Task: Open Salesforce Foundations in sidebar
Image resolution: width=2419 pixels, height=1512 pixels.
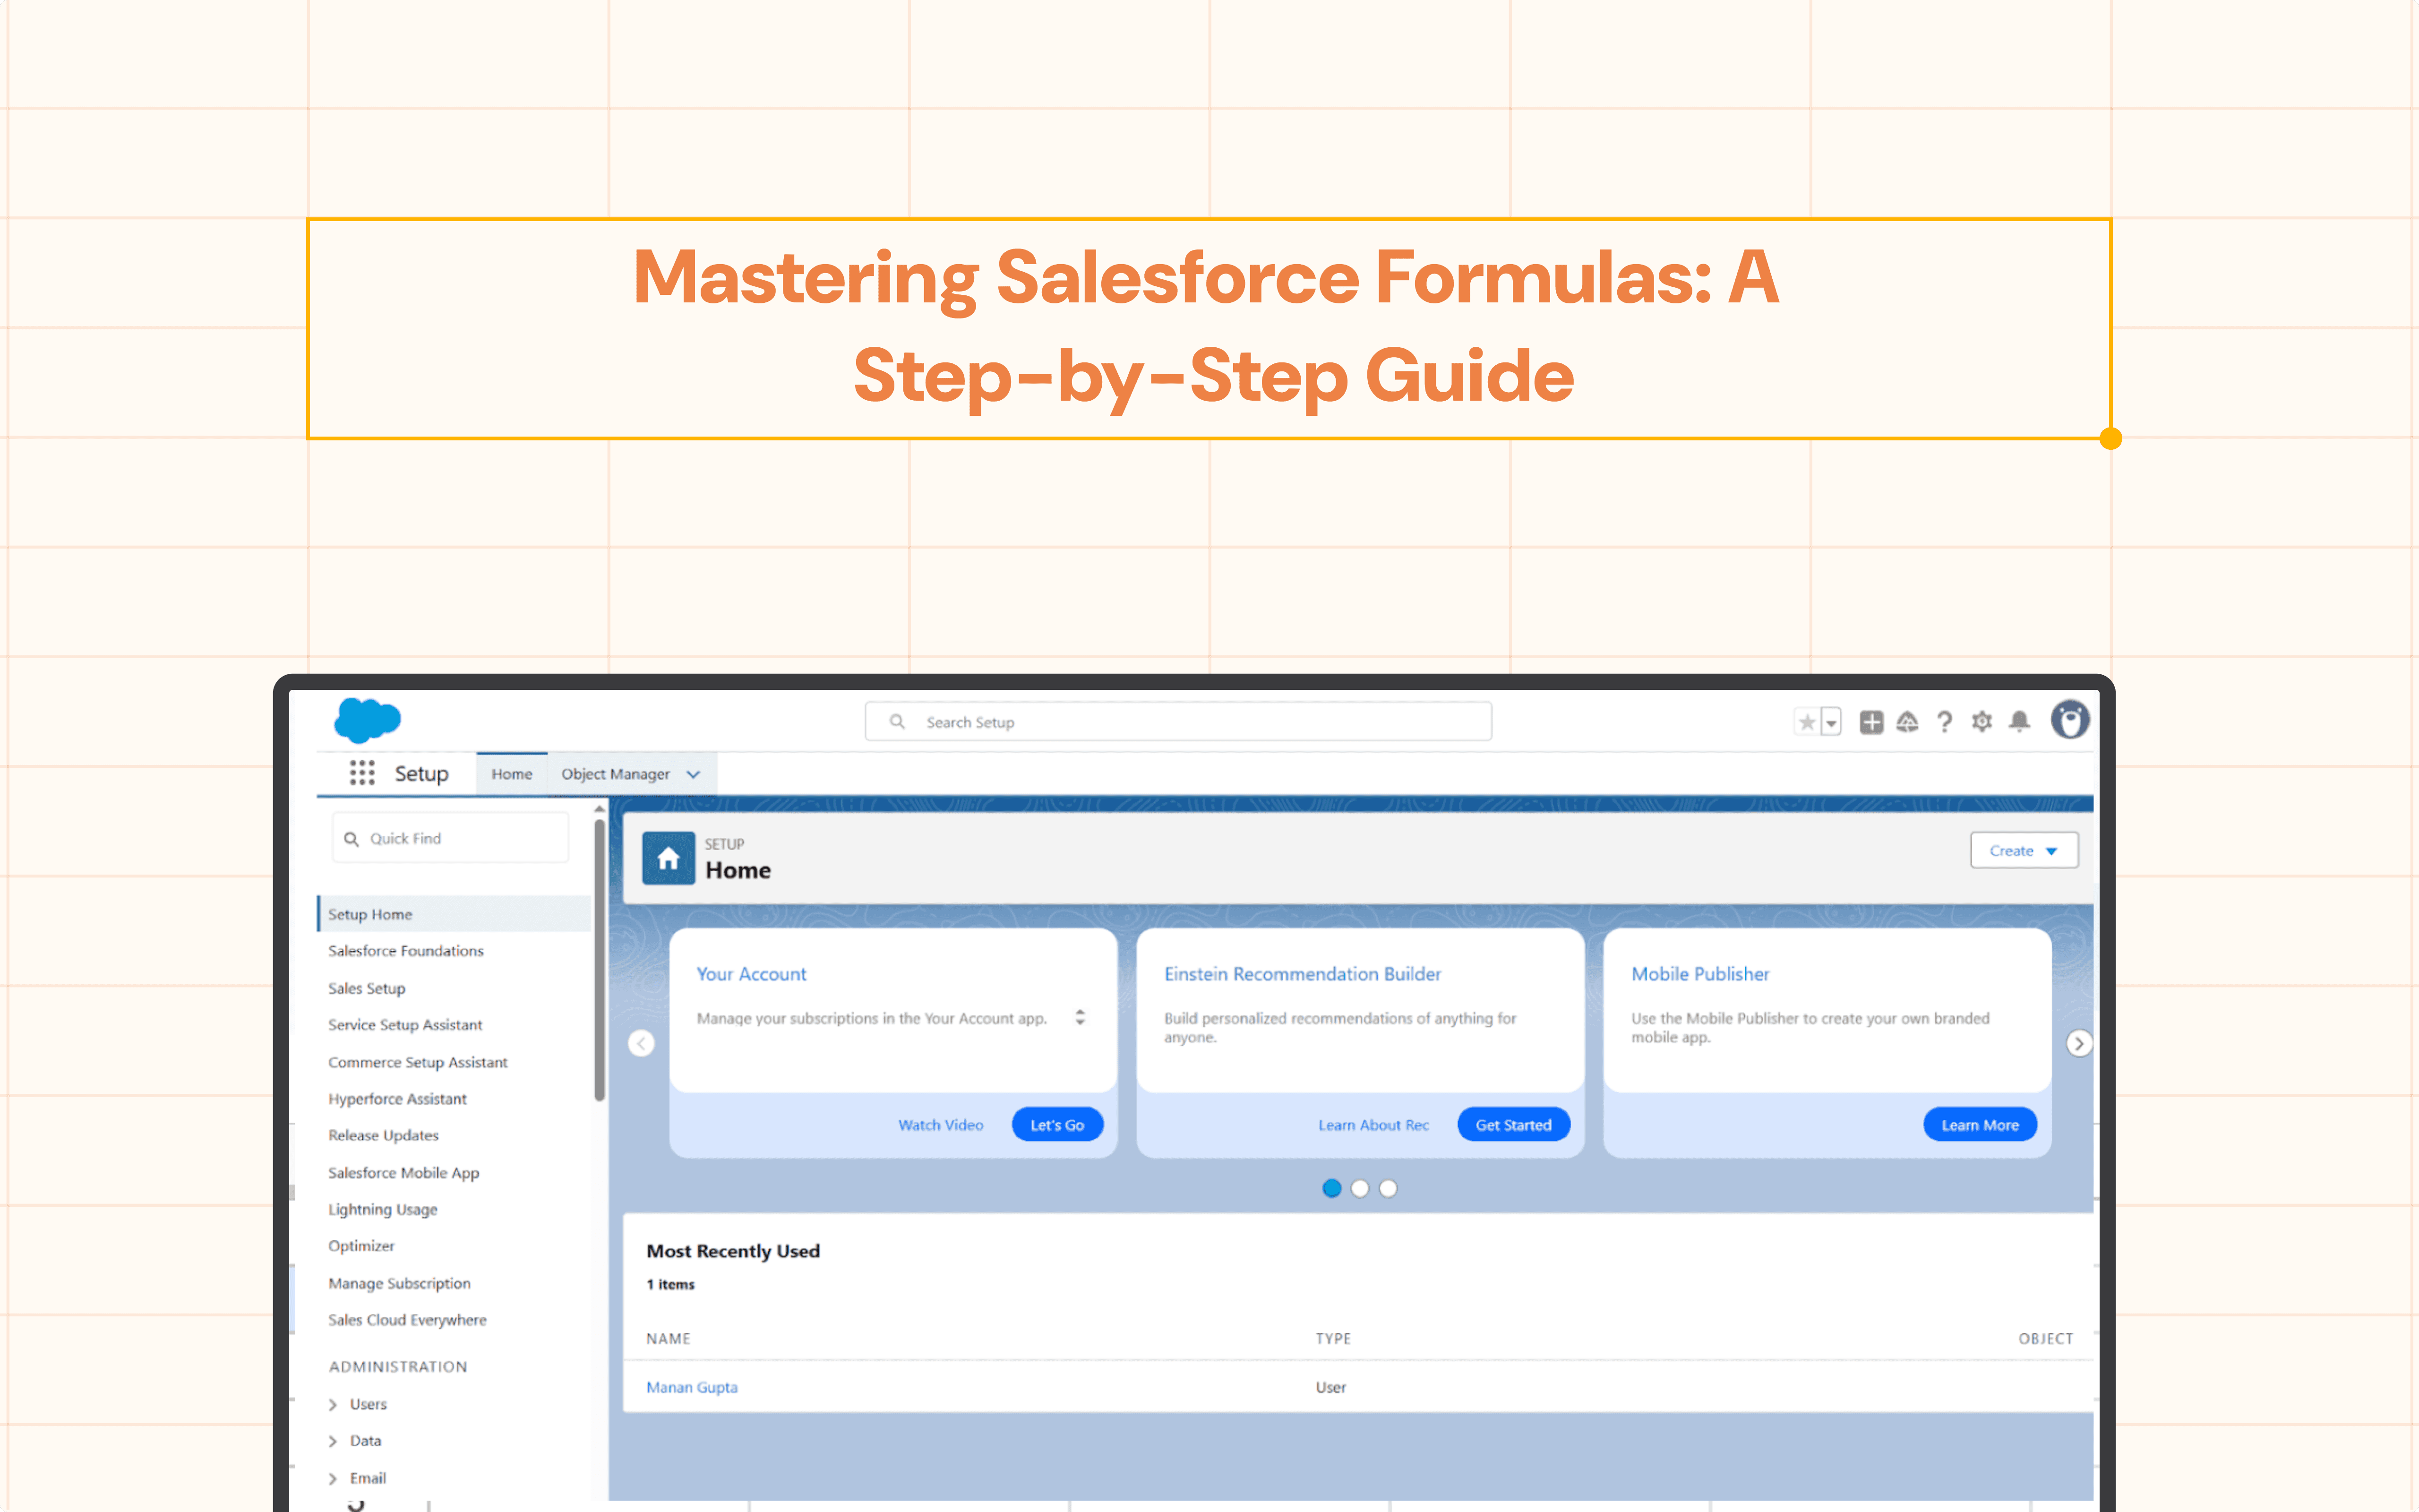Action: click(x=406, y=951)
